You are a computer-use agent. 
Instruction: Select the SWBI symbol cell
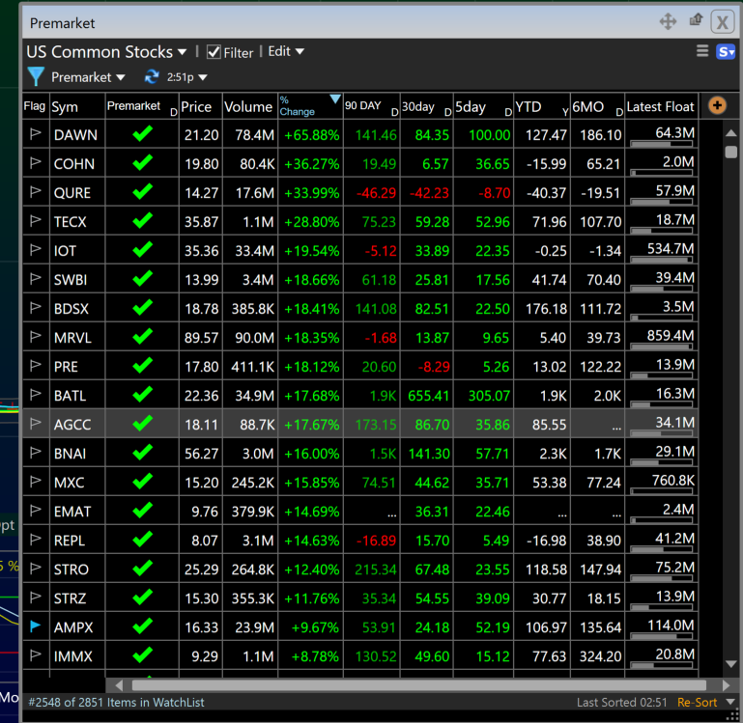click(x=76, y=279)
